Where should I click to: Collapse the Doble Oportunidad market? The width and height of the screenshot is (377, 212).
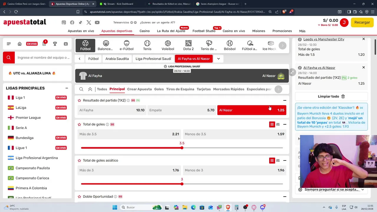tap(285, 197)
